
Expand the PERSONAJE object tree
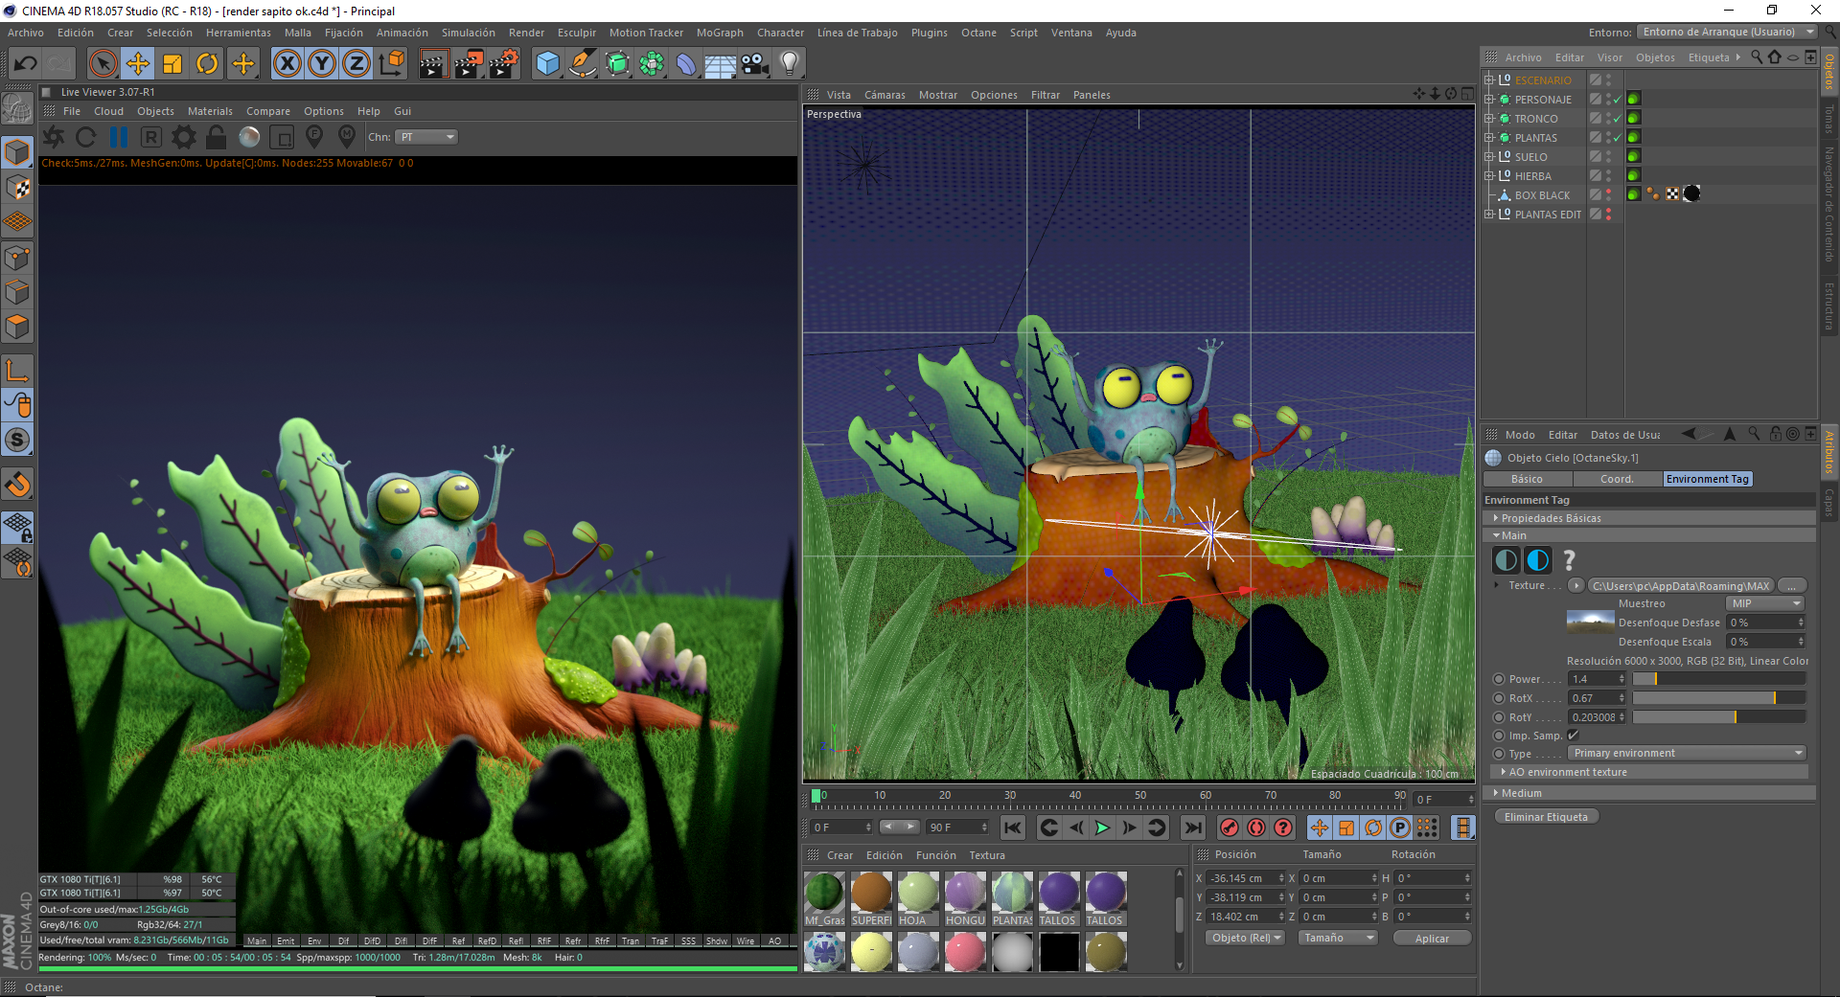coord(1489,100)
